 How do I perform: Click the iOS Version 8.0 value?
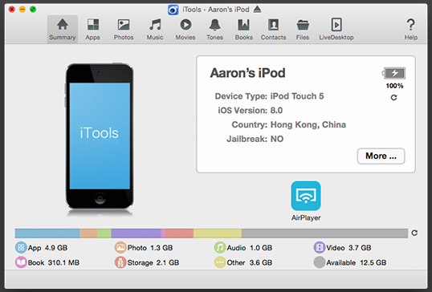(276, 111)
